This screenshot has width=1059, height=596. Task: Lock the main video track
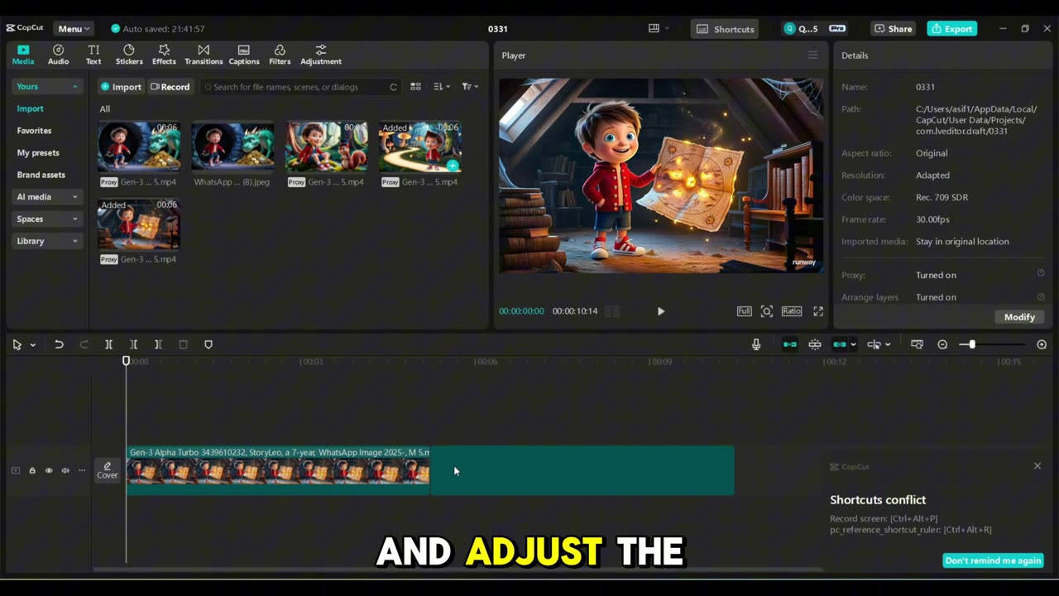[32, 470]
